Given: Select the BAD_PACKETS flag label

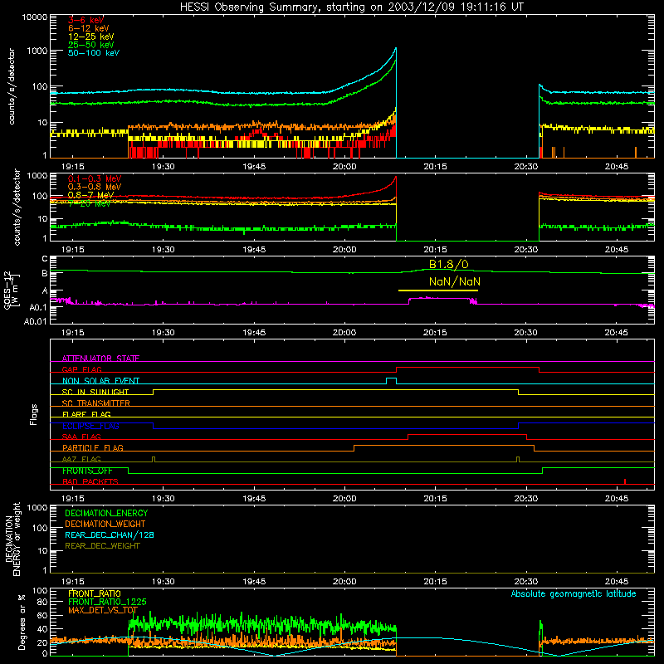Looking at the screenshot, I should (x=90, y=481).
